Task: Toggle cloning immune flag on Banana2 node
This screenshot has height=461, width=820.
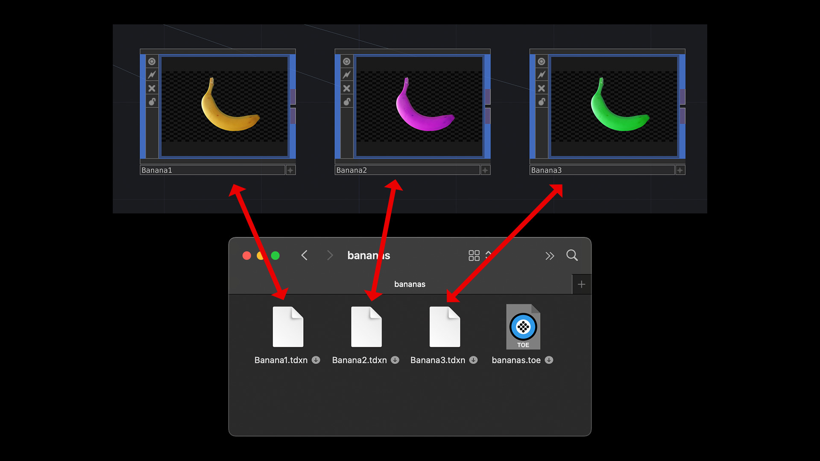Action: (346, 75)
